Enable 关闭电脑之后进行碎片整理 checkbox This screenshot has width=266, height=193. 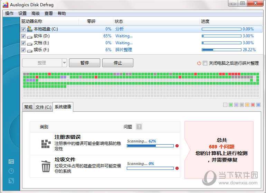(x=205, y=63)
